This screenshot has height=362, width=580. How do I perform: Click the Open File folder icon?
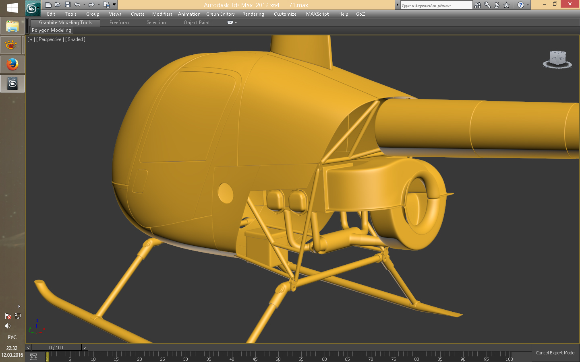58,5
